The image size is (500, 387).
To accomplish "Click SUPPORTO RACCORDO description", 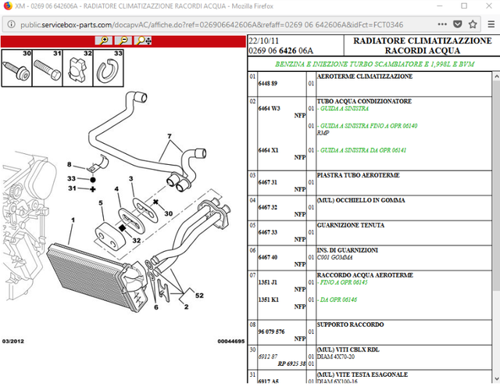I will [350, 324].
